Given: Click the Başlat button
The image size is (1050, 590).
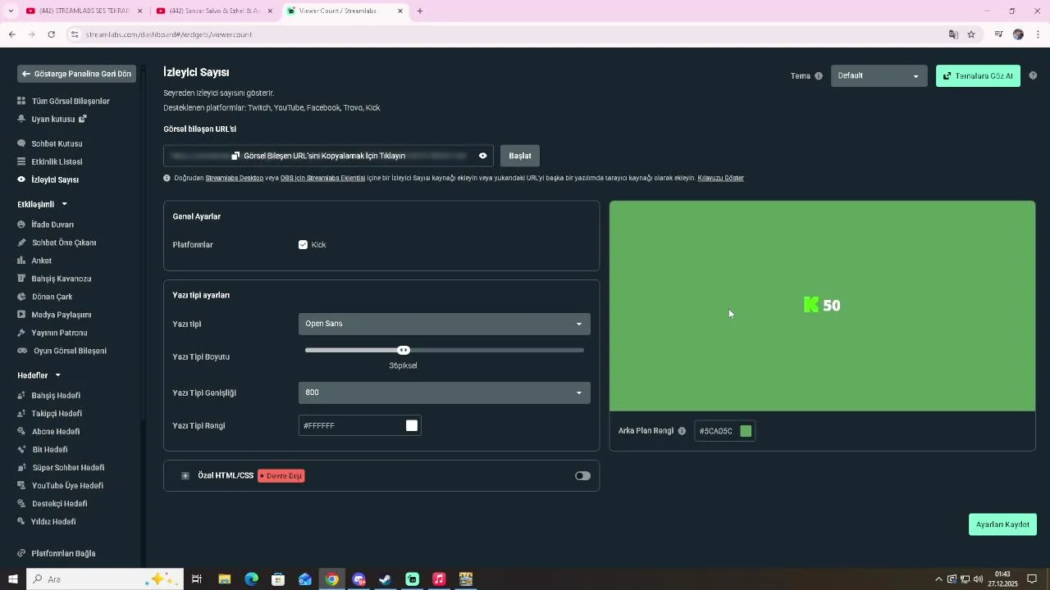Looking at the screenshot, I should [520, 156].
